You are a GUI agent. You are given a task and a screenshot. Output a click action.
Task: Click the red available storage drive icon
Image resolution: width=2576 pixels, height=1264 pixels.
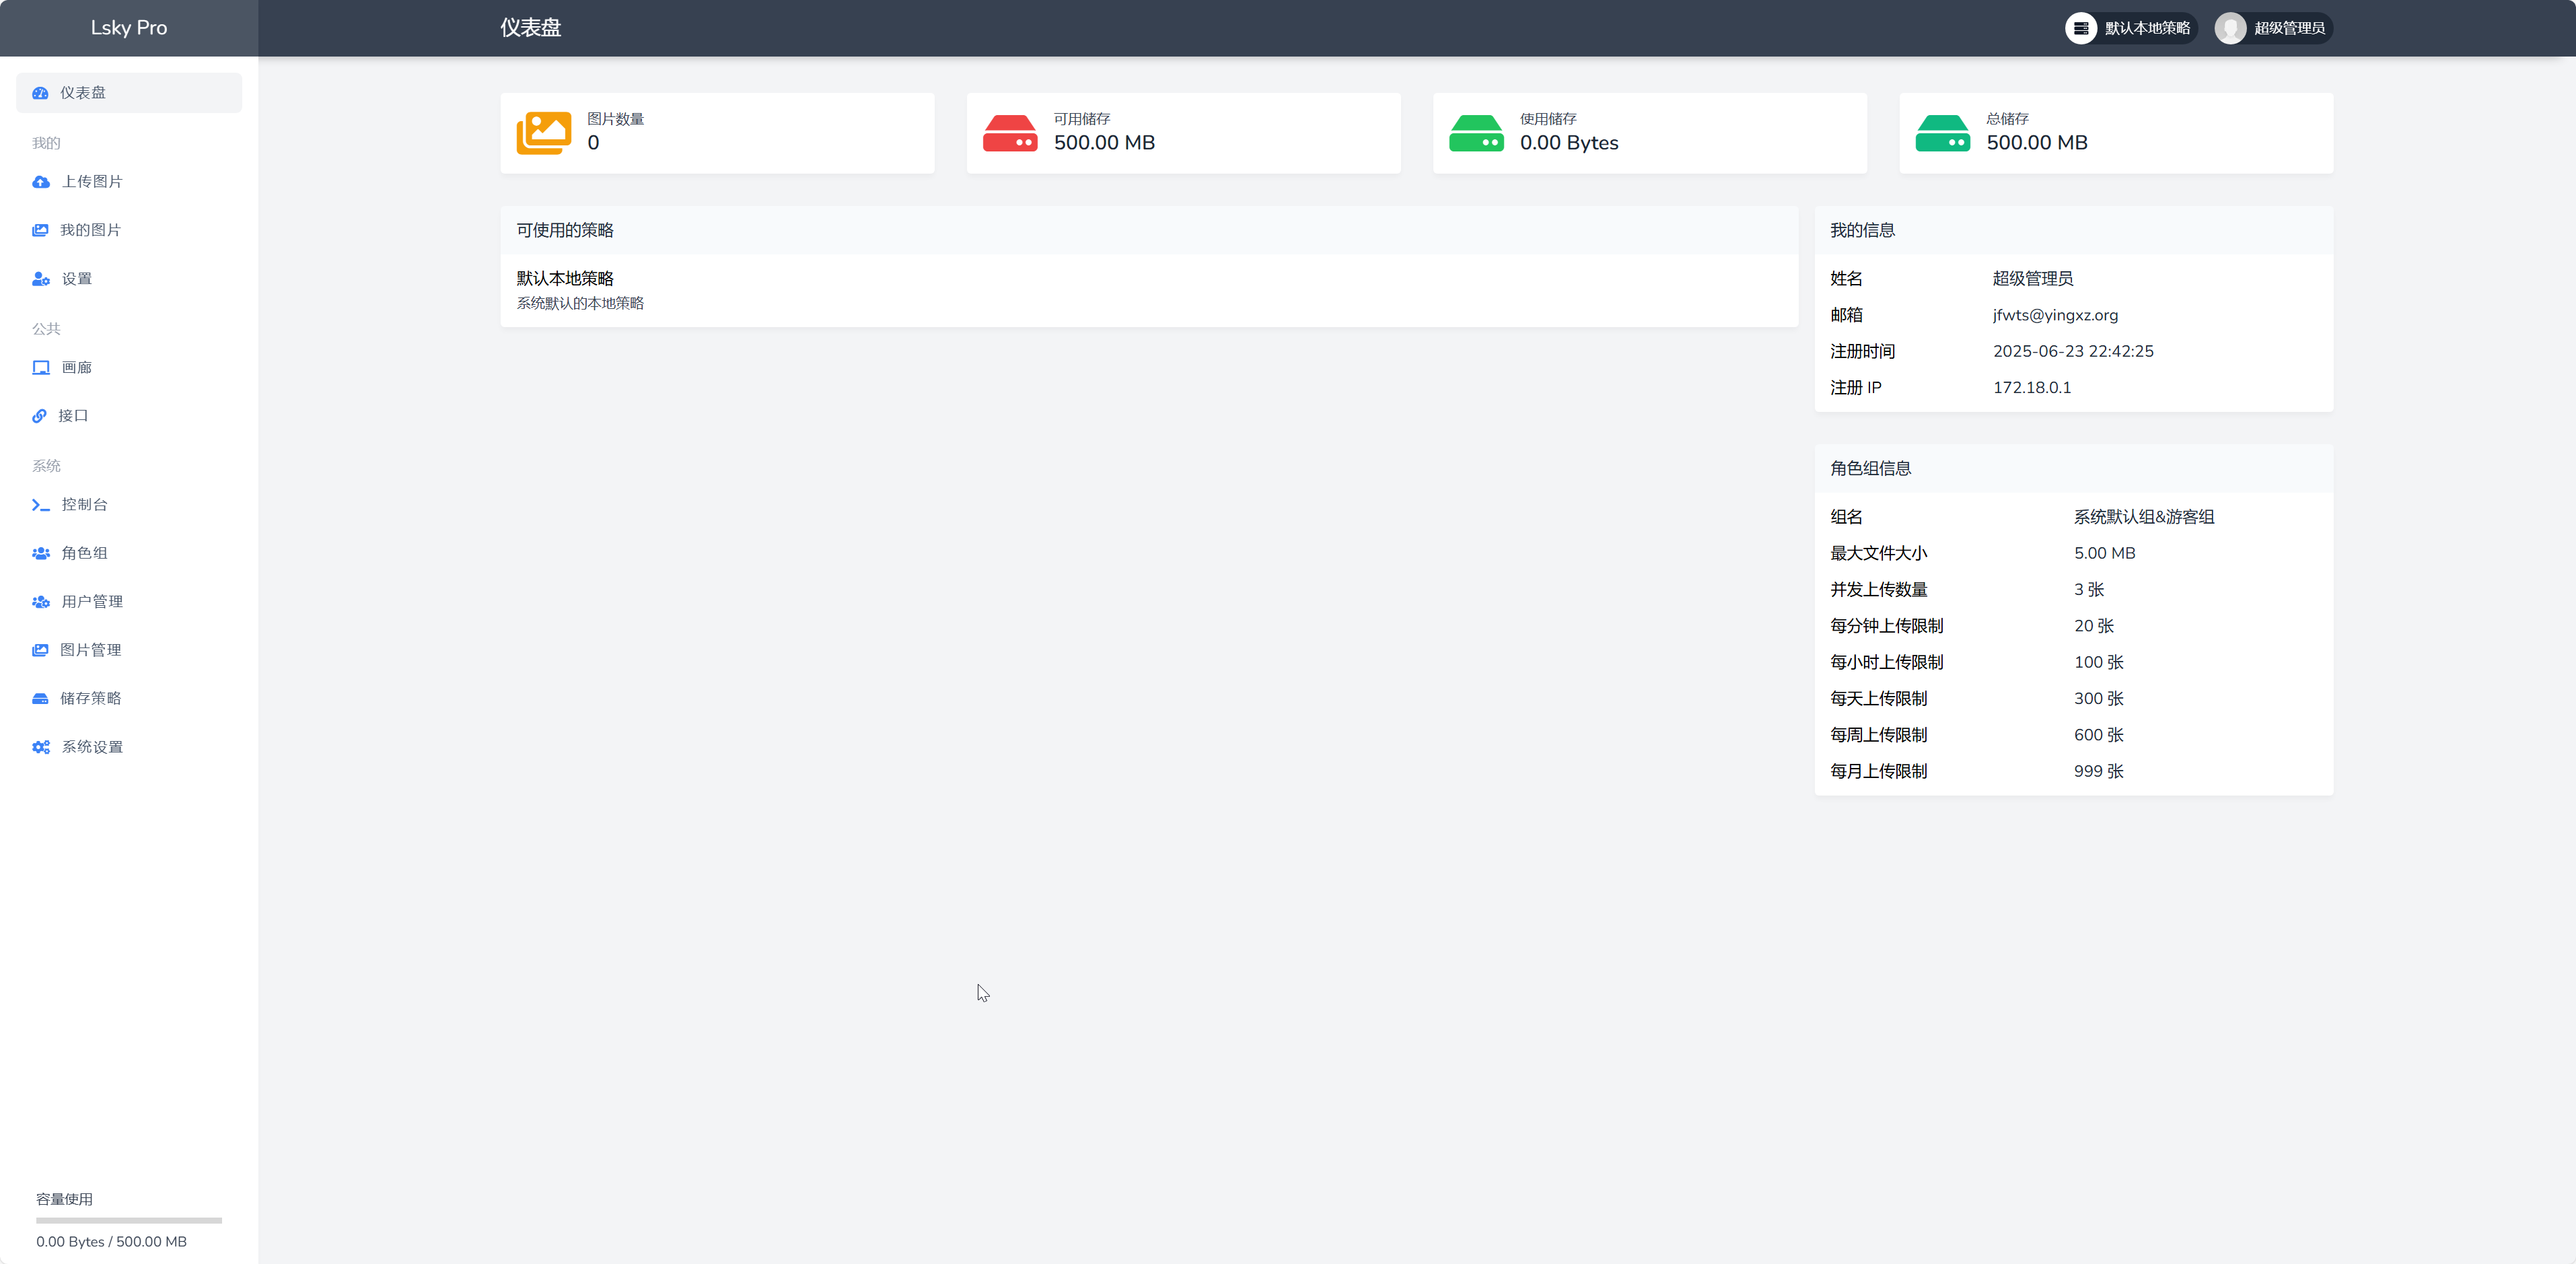[x=1010, y=133]
